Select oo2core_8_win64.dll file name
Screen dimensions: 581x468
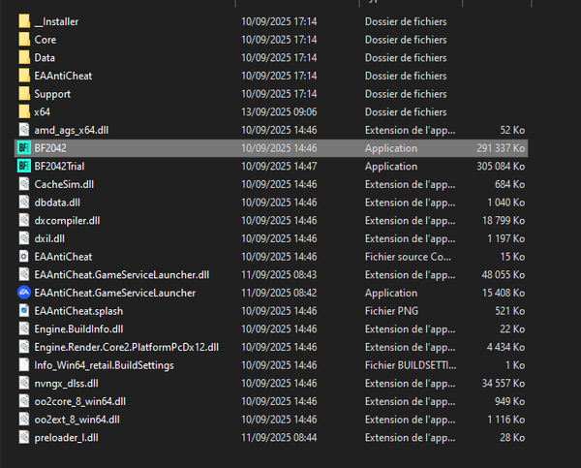[79, 401]
